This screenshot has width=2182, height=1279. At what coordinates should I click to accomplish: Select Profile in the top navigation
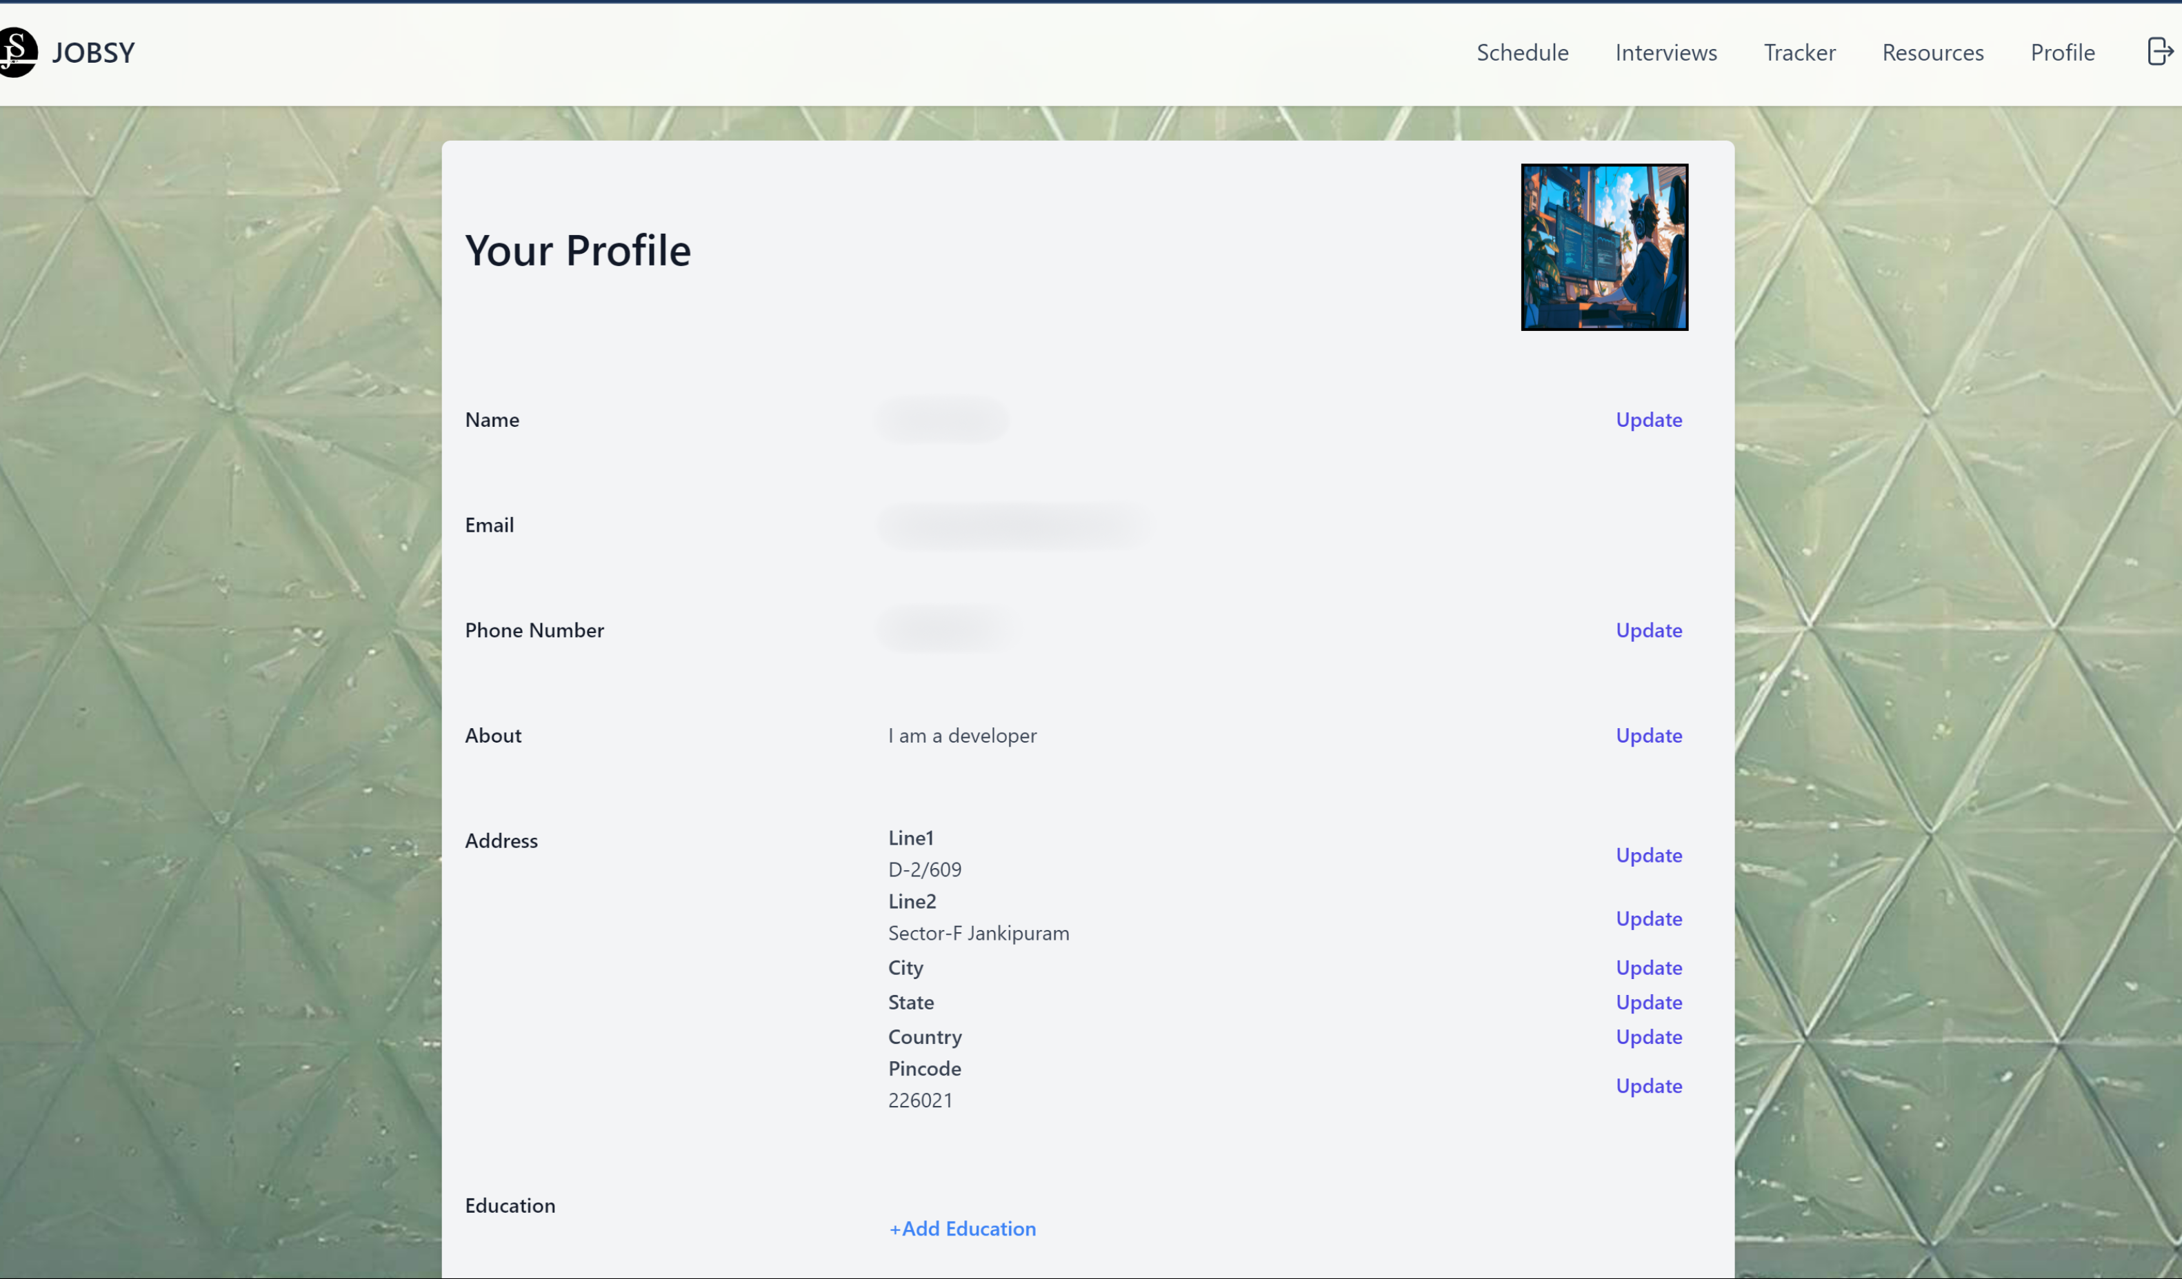2061,53
